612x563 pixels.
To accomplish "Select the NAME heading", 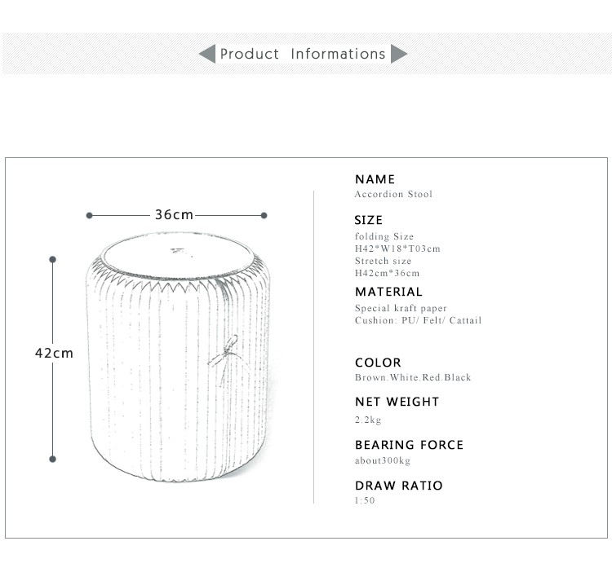I will (375, 179).
